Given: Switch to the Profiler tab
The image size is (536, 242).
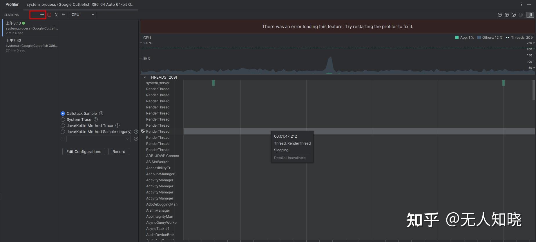Looking at the screenshot, I should click(x=12, y=4).
